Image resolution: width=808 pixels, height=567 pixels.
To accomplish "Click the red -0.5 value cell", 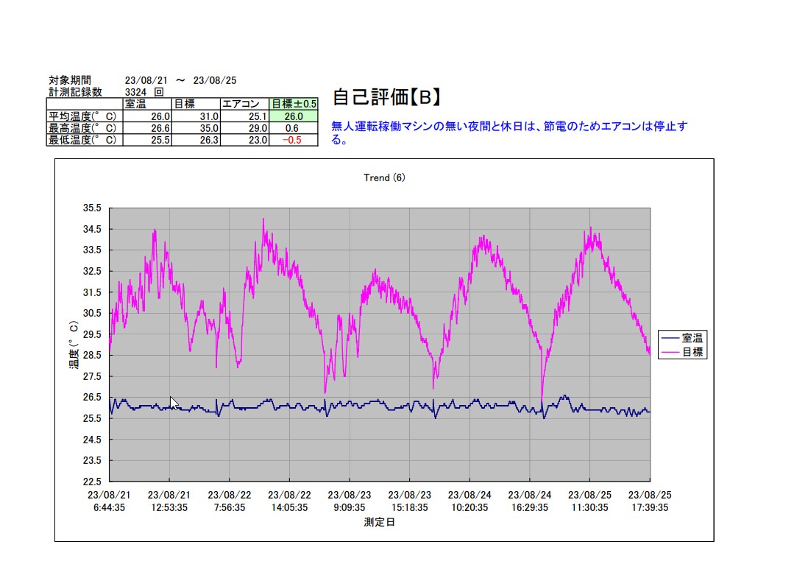I will point(294,140).
